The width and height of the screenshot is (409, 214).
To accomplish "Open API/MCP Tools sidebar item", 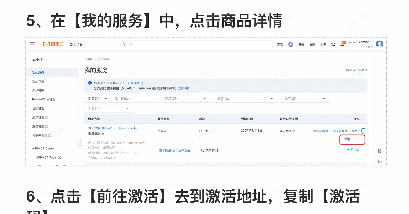I will [49, 158].
